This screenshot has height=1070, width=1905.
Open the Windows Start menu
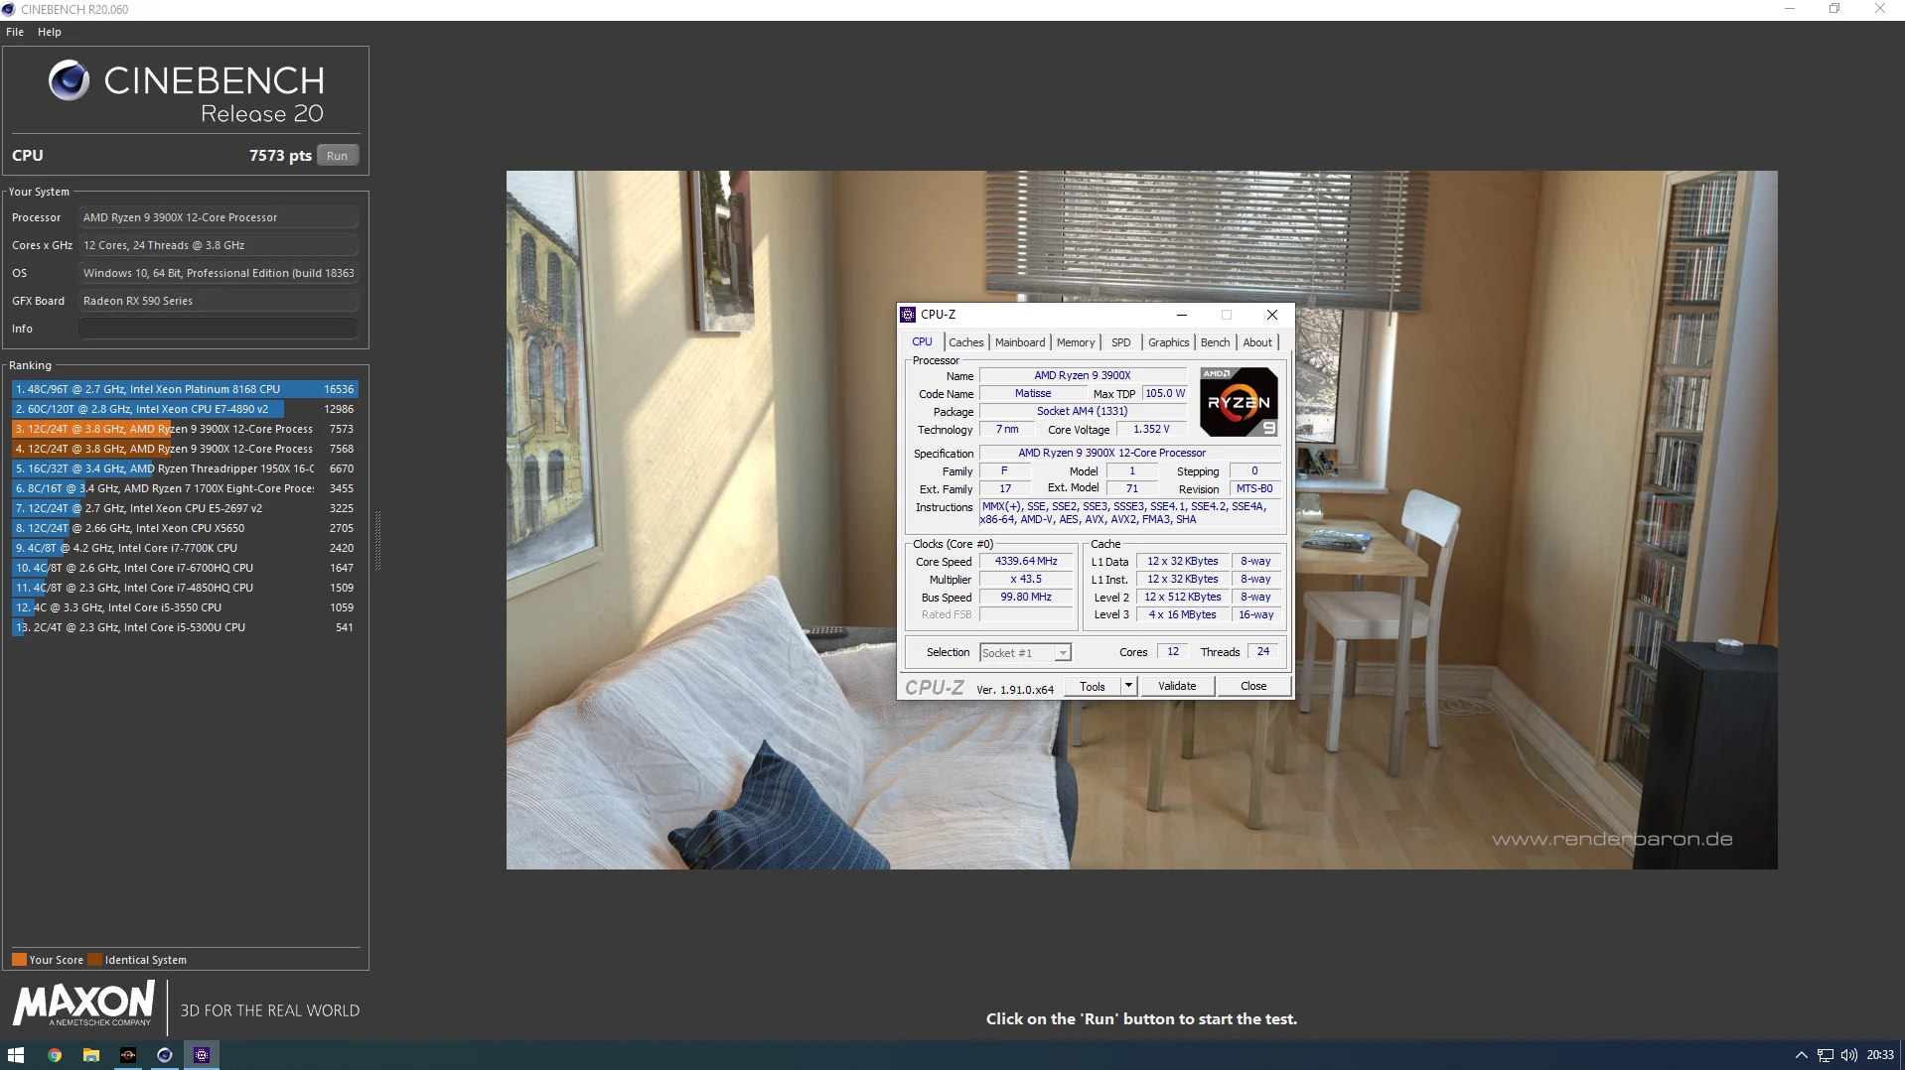click(x=16, y=1055)
